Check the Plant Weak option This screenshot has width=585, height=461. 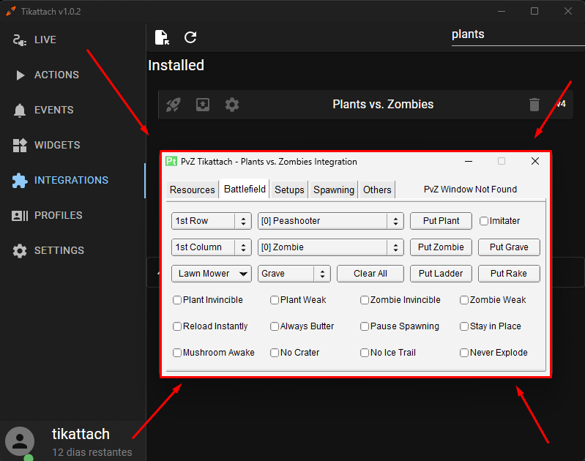[275, 300]
